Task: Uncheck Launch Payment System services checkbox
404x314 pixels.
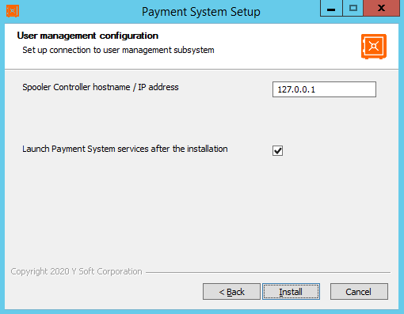Action: click(x=277, y=151)
